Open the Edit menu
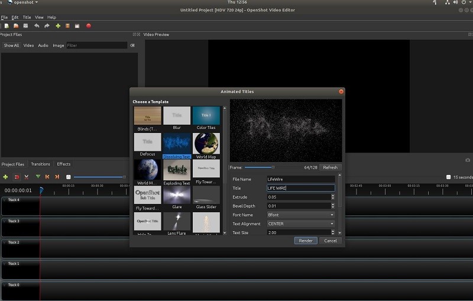The width and height of the screenshot is (473, 301). 15,17
